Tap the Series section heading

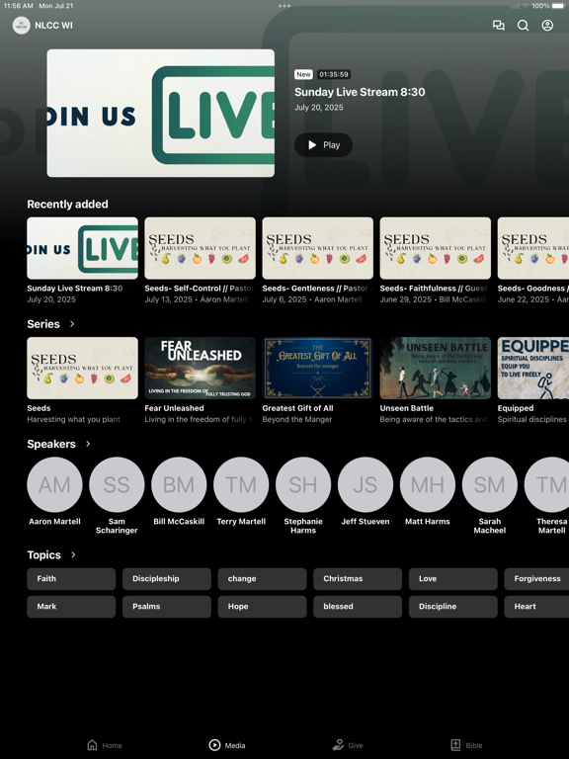[43, 324]
